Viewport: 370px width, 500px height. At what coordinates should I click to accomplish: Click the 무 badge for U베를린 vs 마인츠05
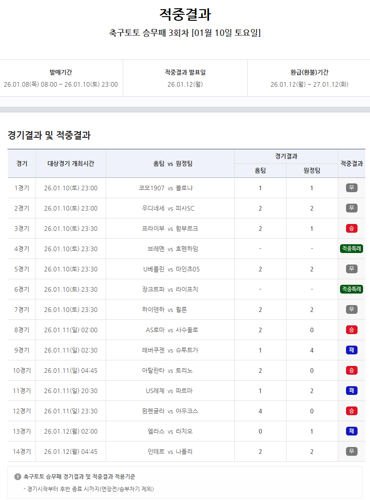tap(352, 269)
